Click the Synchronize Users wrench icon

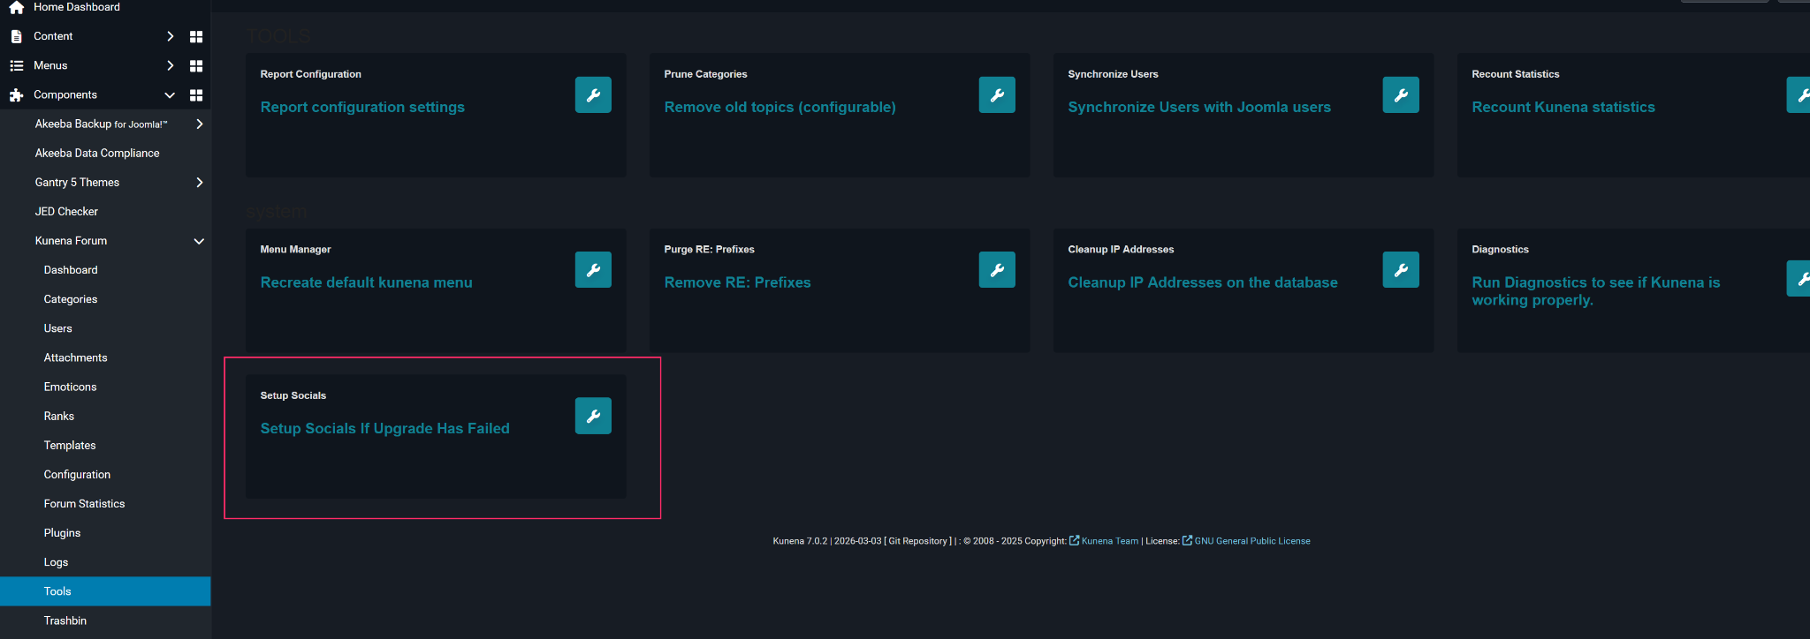[x=1401, y=94]
